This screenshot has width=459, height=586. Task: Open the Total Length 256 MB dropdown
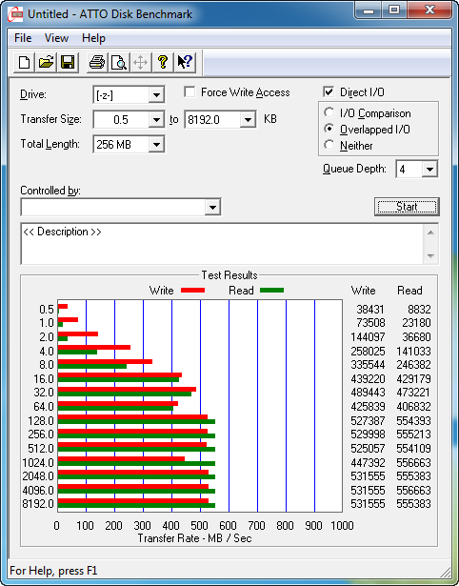[156, 145]
